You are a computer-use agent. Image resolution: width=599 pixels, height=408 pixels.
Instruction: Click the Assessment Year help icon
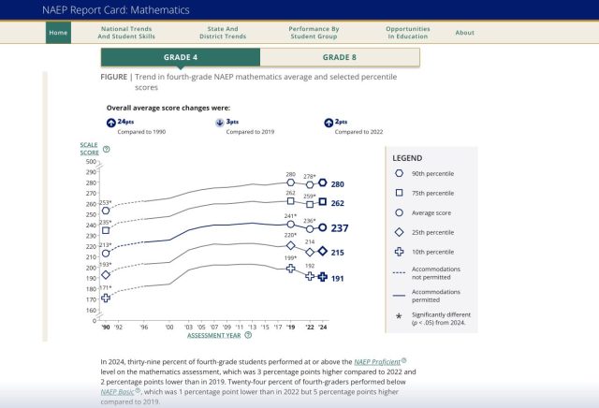pyautogui.click(x=247, y=334)
